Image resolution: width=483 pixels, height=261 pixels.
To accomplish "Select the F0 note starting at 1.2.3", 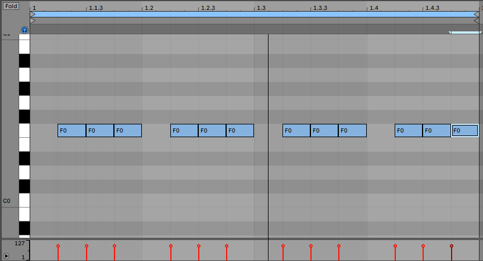I will [x=212, y=130].
